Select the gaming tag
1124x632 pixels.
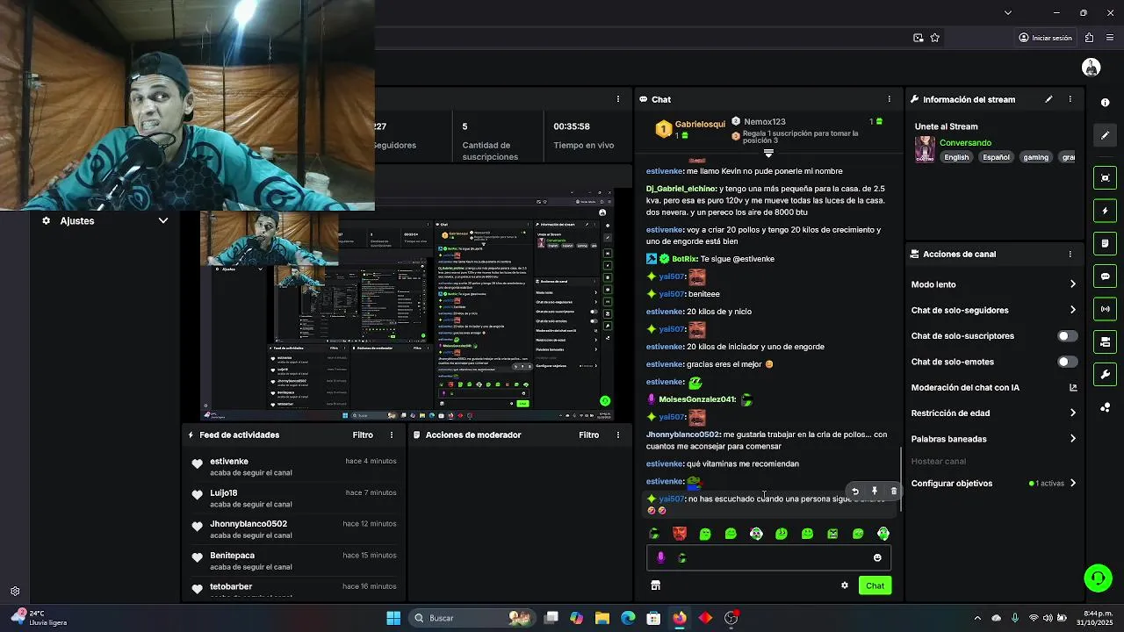point(1035,157)
